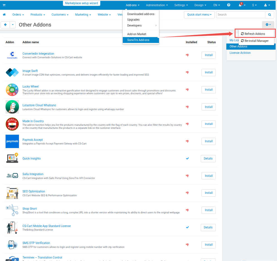Choose Refresh Addons option
Image resolution: width=277 pixels, height=261 pixels.
(255, 34)
